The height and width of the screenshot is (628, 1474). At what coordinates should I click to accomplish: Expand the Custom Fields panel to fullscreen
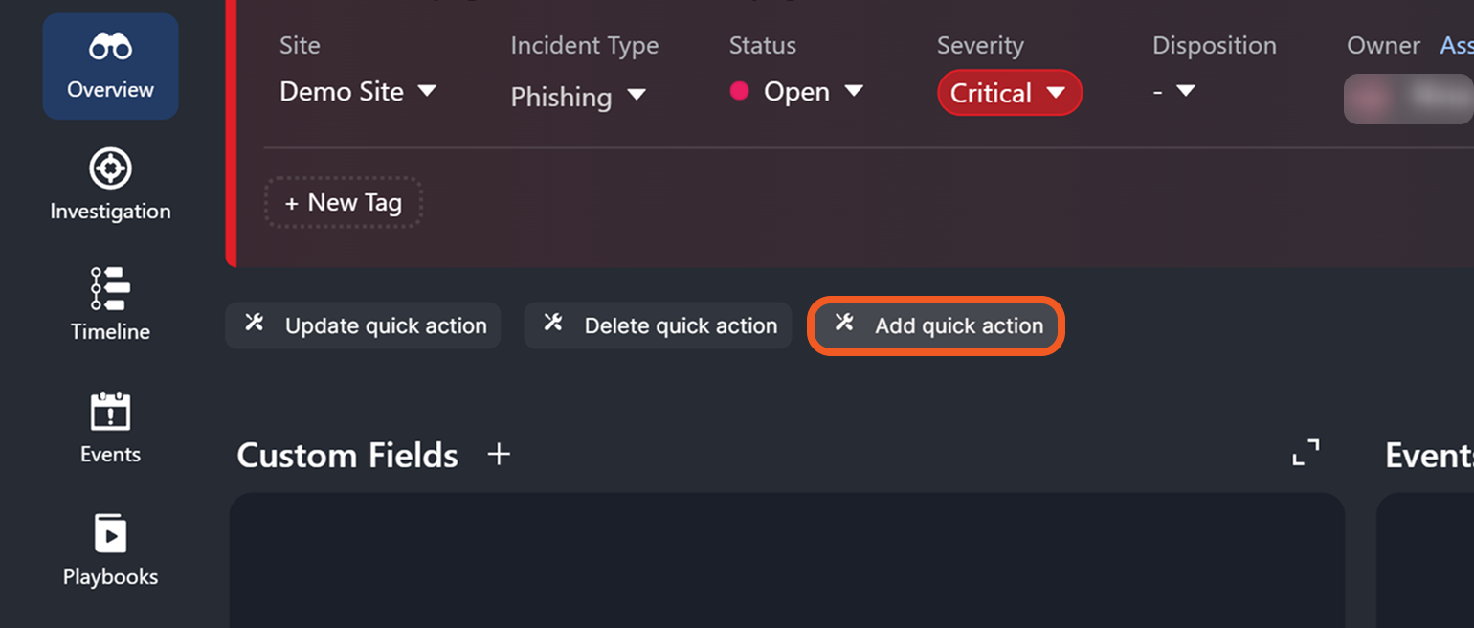click(x=1306, y=453)
